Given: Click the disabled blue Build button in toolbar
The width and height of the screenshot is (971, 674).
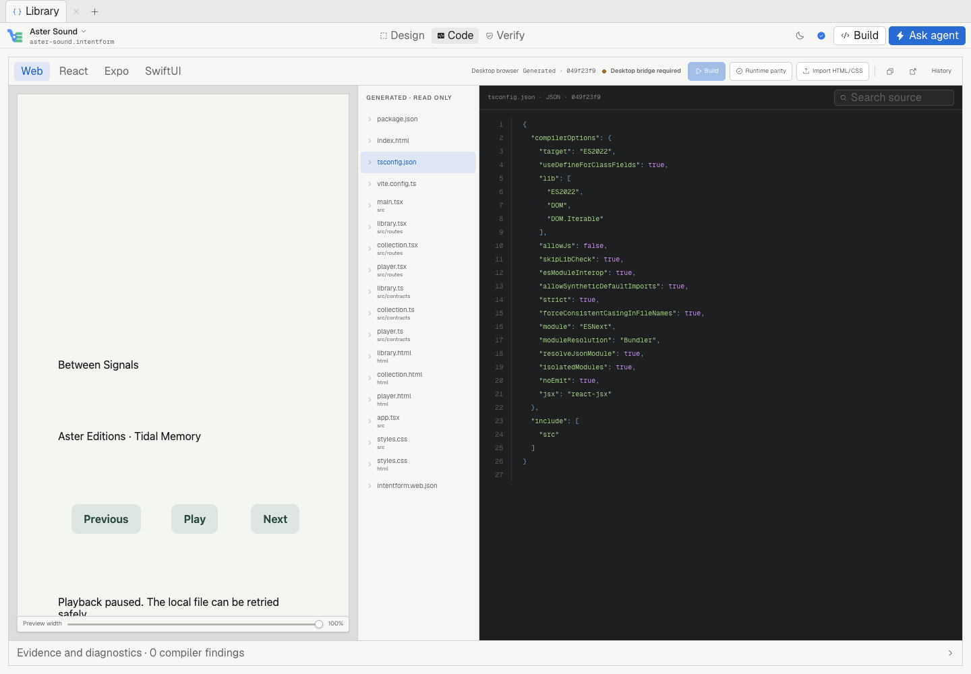Looking at the screenshot, I should 707,71.
